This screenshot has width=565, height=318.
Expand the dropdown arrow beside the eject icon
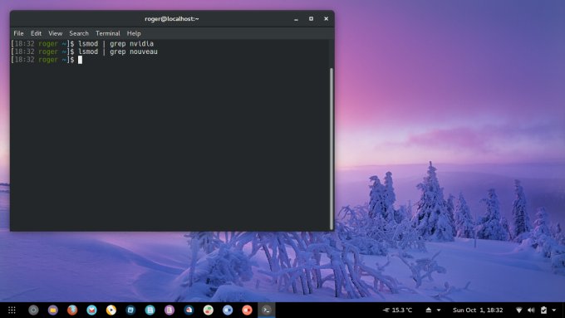tap(439, 311)
